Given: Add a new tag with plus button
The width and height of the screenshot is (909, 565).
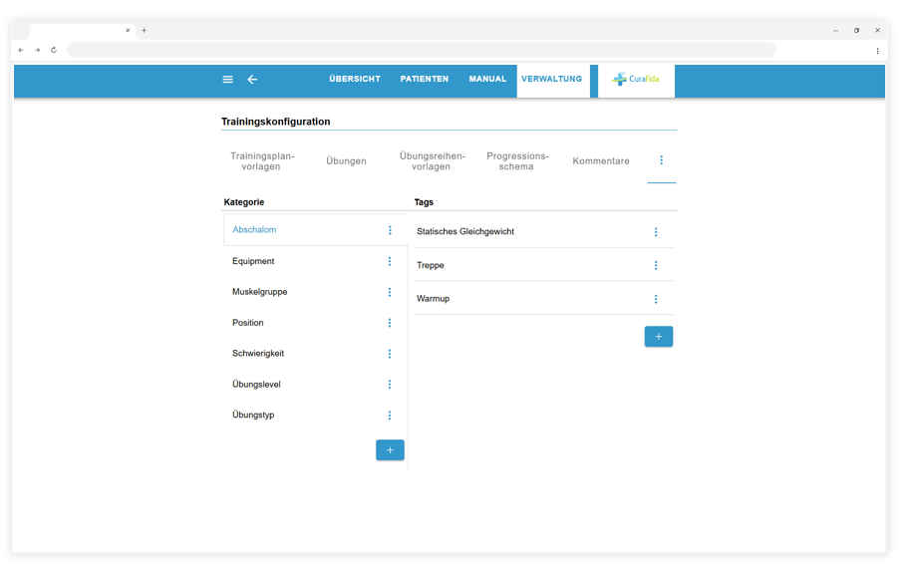Looking at the screenshot, I should tap(659, 337).
